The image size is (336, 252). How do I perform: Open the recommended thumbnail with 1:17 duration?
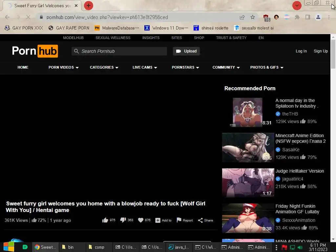click(248, 183)
